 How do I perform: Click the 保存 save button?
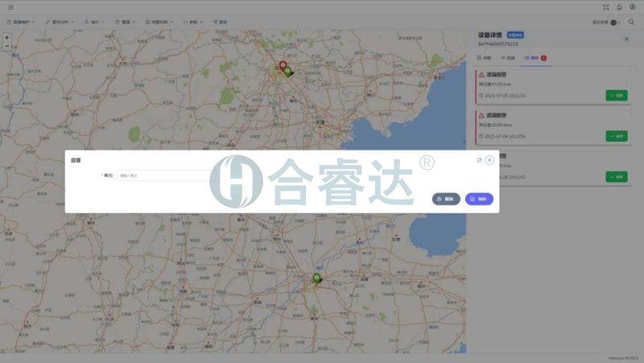(x=479, y=199)
